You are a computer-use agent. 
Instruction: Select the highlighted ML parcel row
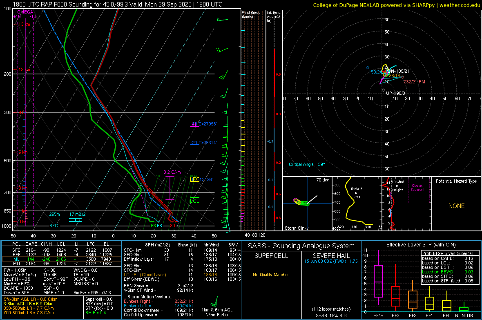(62, 259)
